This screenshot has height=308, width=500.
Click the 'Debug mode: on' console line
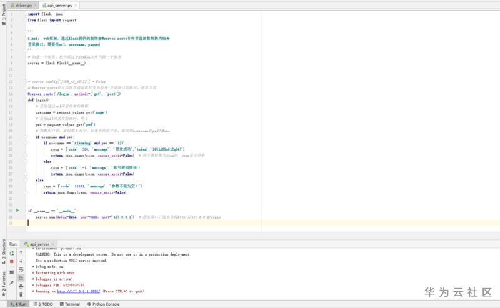click(x=48, y=267)
